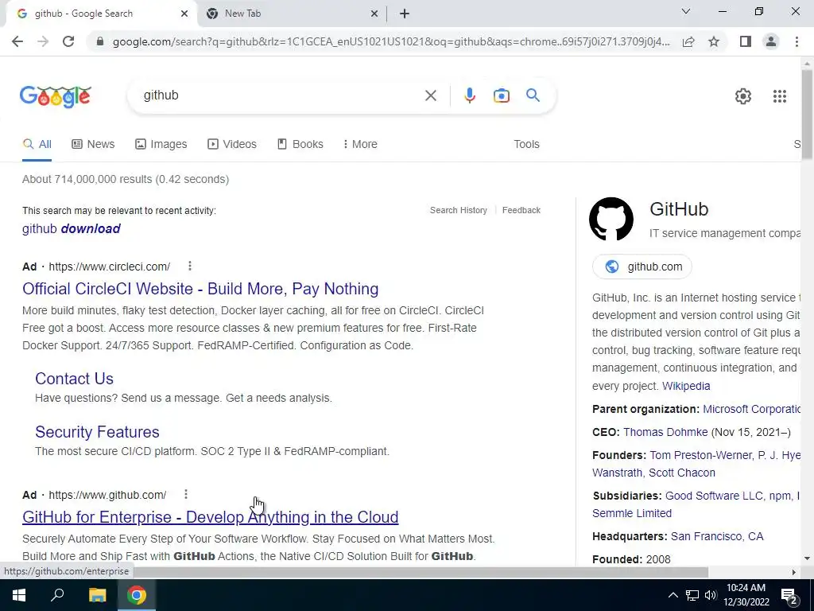Screen dimensions: 814x611
Task: Open Official CircleCI Website ad link
Action: (x=200, y=289)
